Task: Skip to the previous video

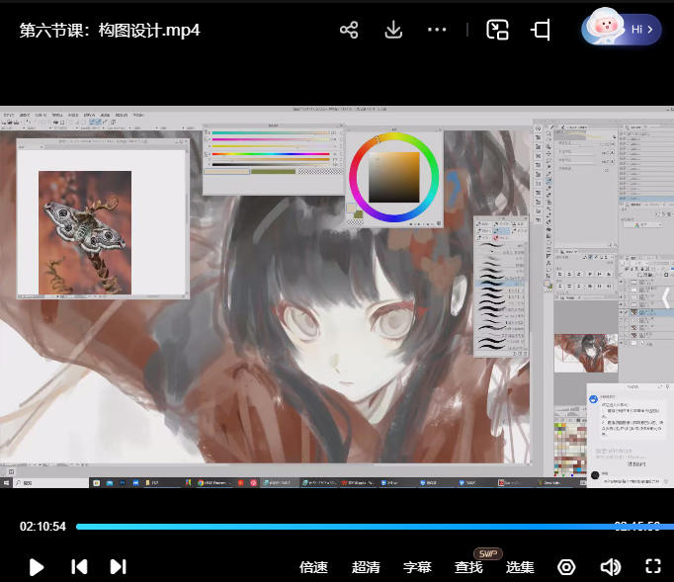Action: point(79,566)
